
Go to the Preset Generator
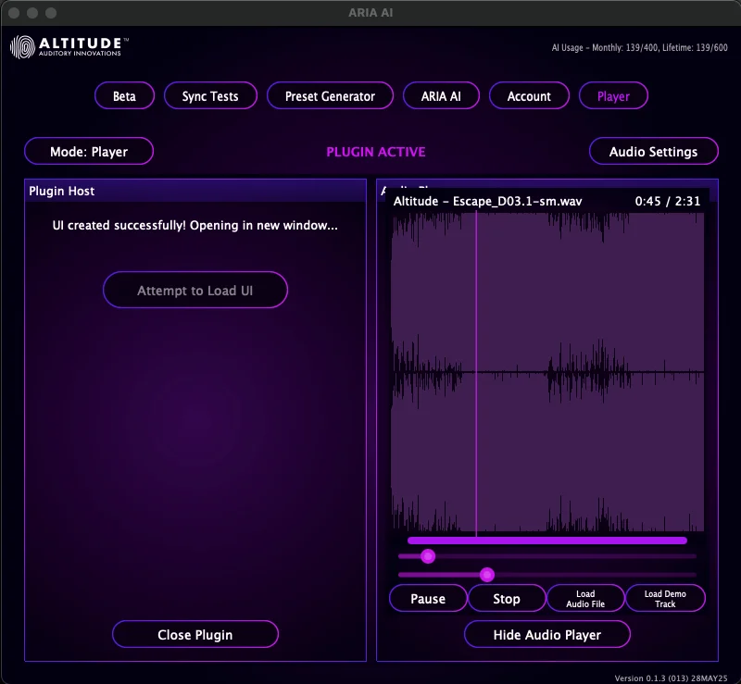[x=330, y=95]
